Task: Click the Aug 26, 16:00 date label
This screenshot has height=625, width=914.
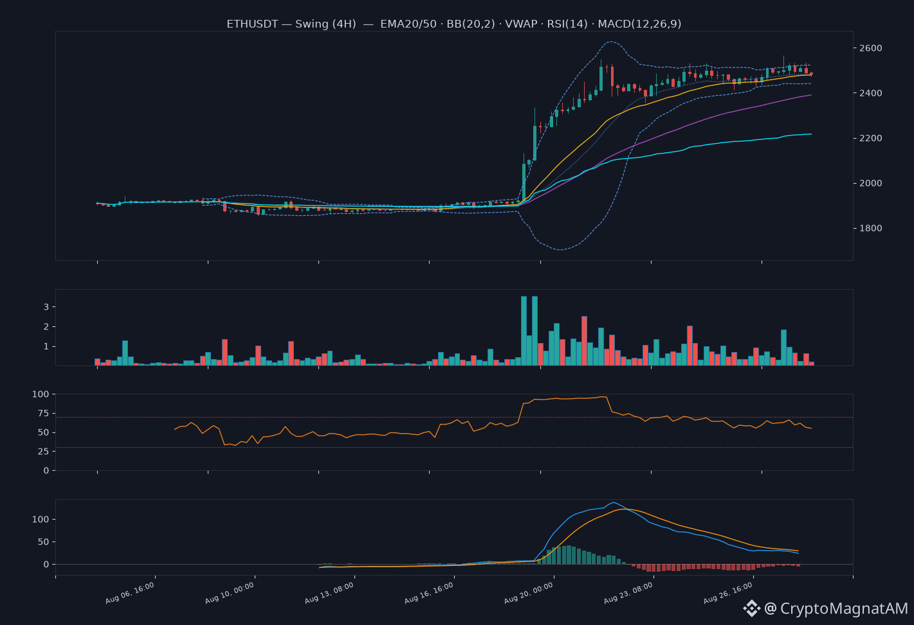Action: tap(729, 592)
